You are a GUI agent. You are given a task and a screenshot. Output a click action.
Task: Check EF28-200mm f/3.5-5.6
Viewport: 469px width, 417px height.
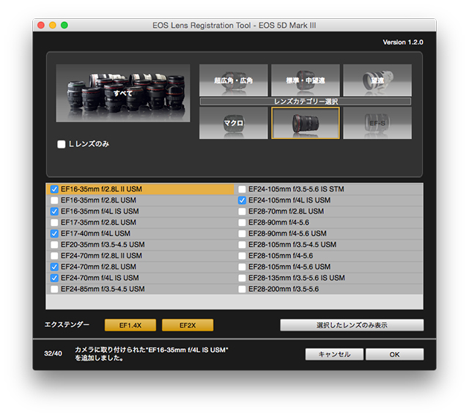click(x=242, y=289)
